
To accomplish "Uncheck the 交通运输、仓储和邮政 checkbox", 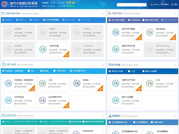I will click(x=3, y=71).
